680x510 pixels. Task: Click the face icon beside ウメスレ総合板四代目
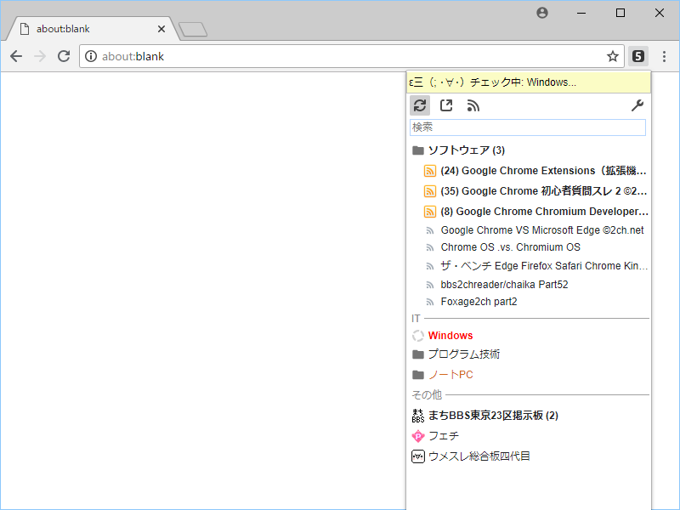point(417,456)
